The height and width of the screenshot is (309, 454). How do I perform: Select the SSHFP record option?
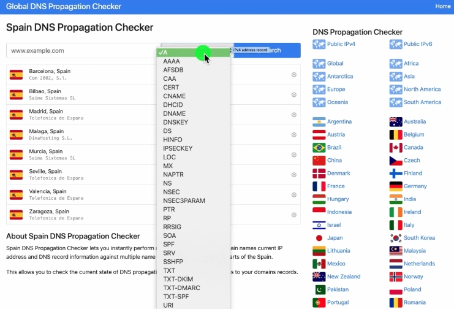pyautogui.click(x=193, y=261)
